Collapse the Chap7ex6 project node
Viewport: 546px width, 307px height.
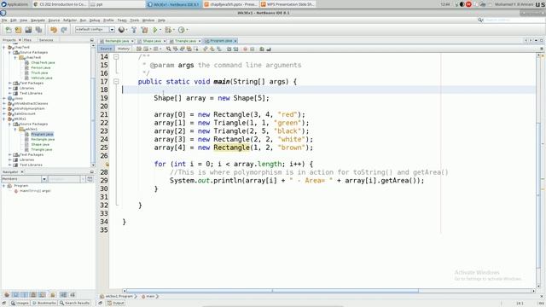(x=3, y=48)
